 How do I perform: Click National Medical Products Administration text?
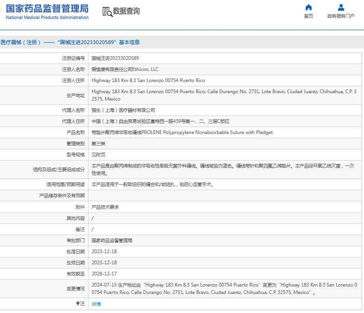tap(47, 18)
